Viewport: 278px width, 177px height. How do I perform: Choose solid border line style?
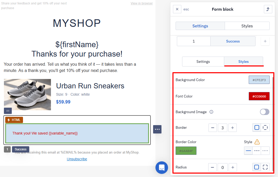pos(248,151)
